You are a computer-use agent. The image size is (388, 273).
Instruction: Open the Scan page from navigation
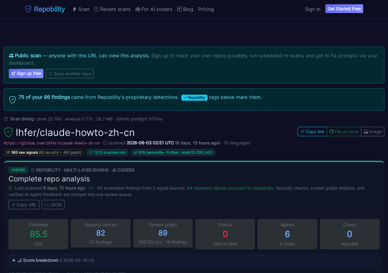click(x=81, y=9)
